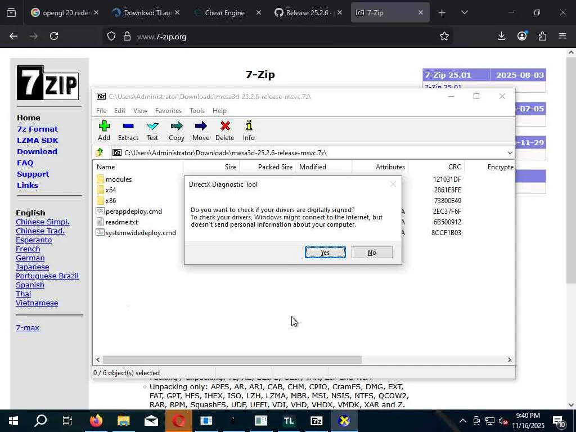
Task: Open the Download link in sidebar
Action: pos(37,151)
